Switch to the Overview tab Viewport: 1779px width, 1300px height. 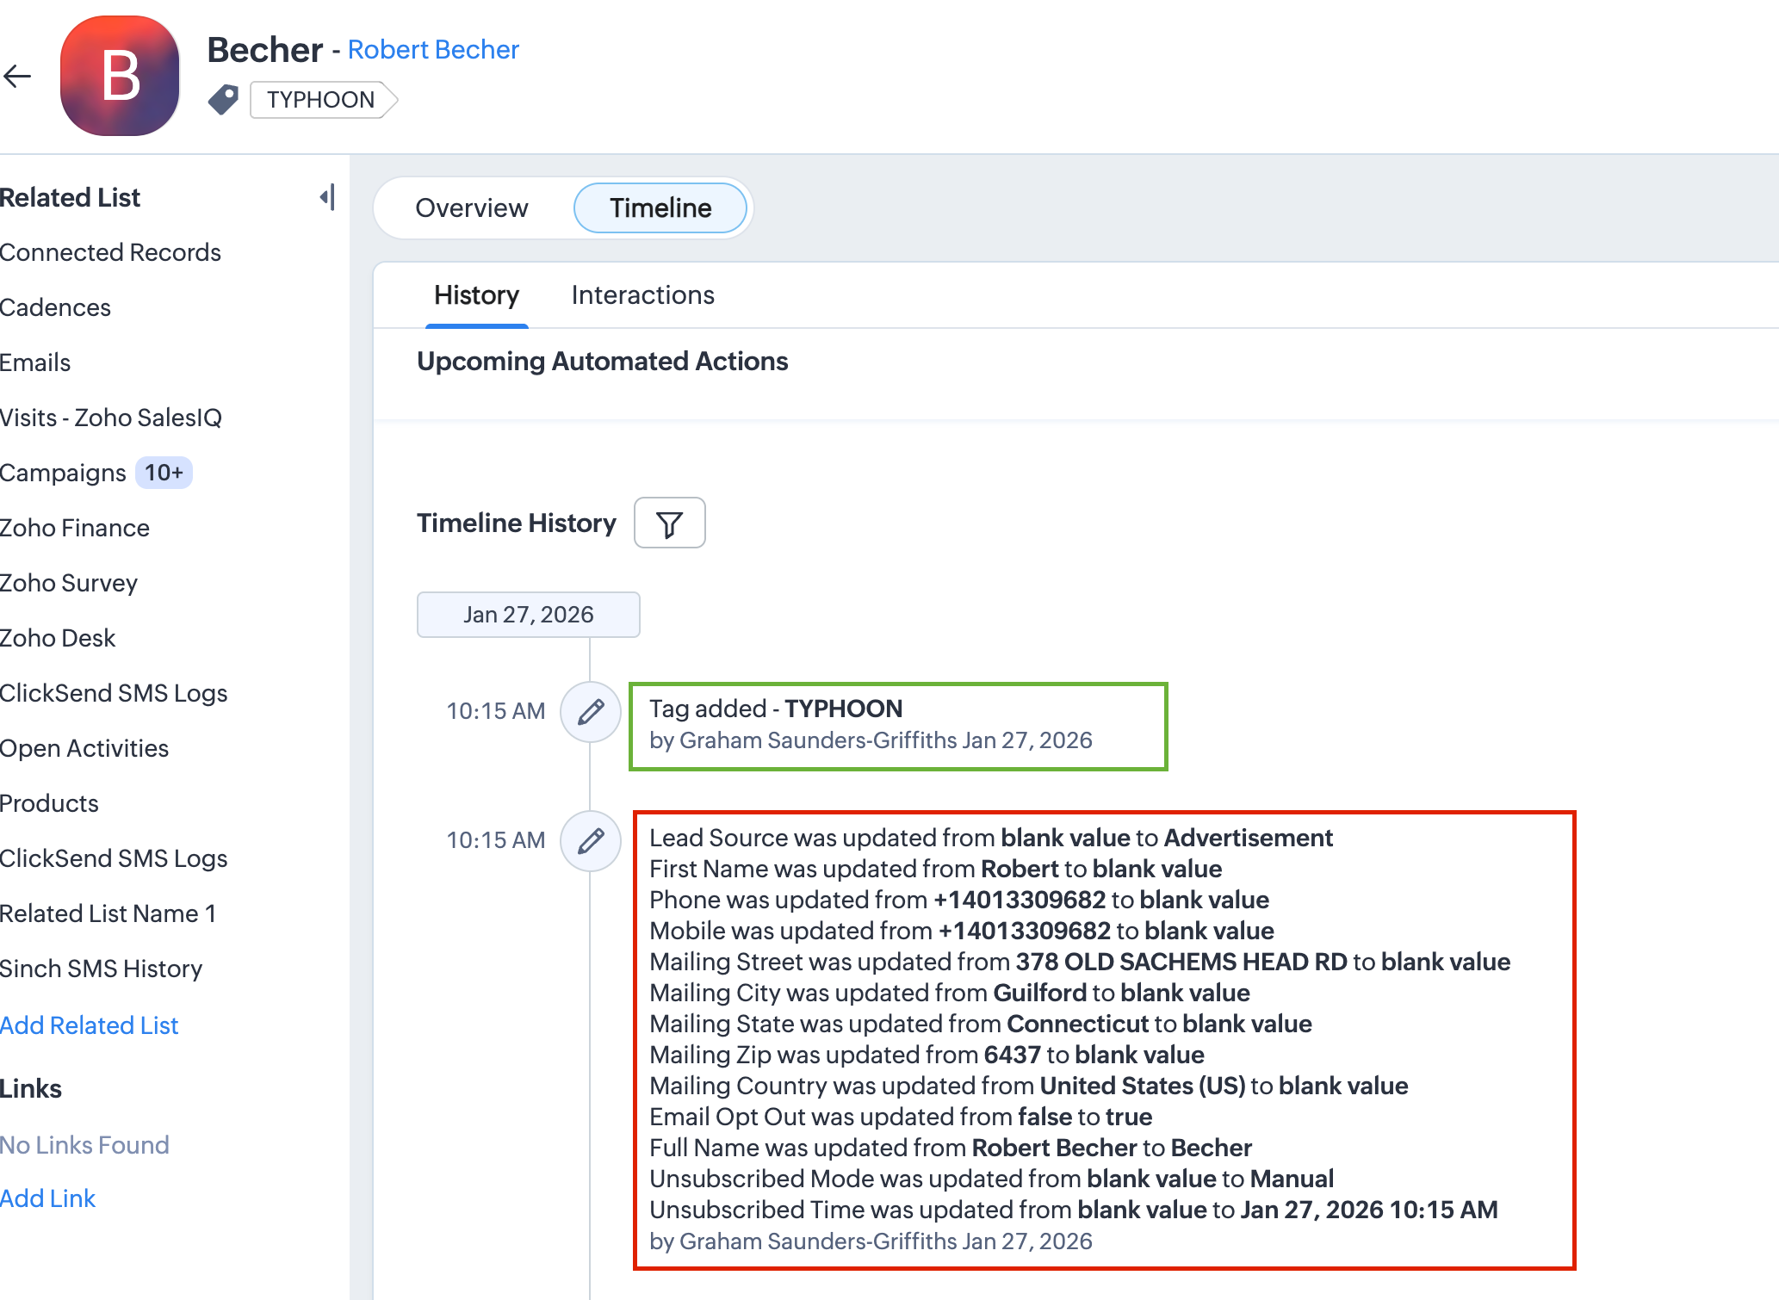pyautogui.click(x=471, y=207)
